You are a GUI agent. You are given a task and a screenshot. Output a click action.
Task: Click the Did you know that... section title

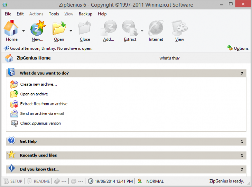coord(39,169)
